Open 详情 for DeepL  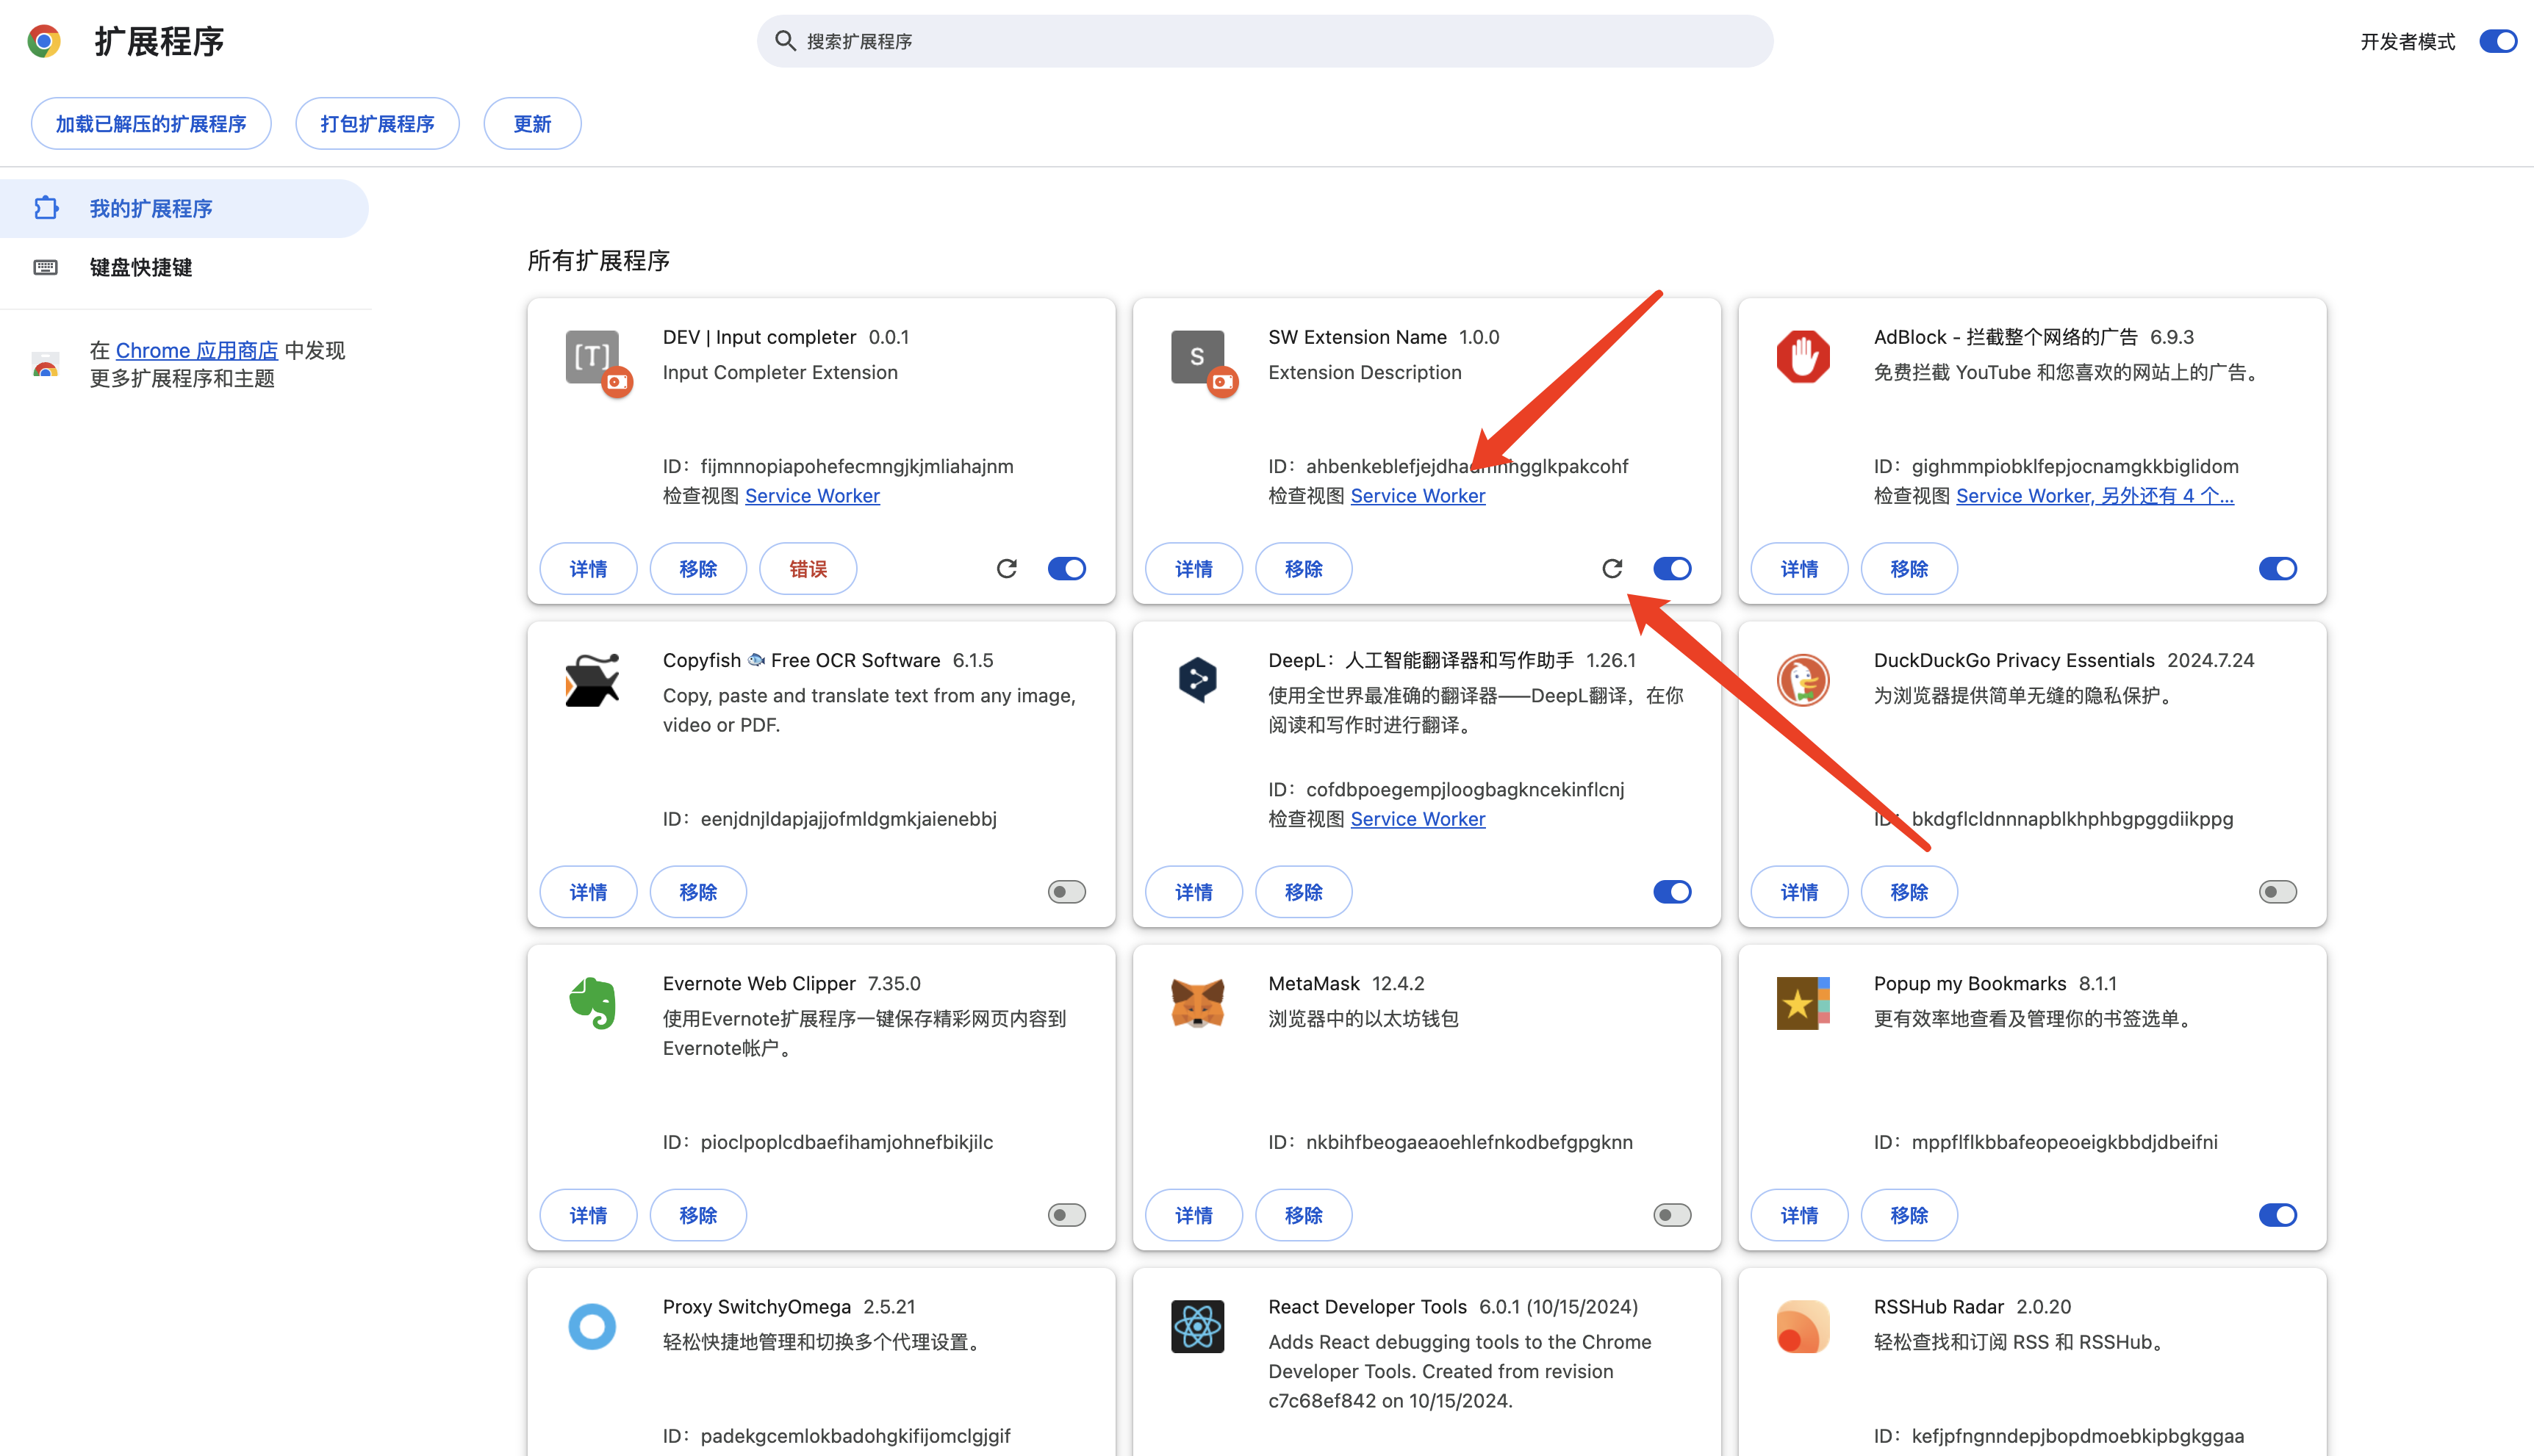[1194, 892]
